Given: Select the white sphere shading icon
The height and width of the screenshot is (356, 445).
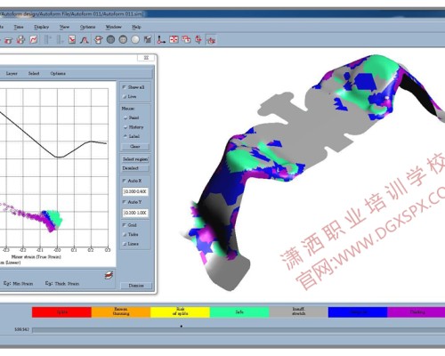Looking at the screenshot, I should pos(135,39).
